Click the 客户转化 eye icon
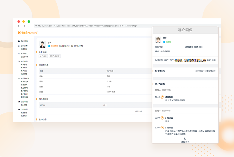This screenshot has width=234, height=157. pyautogui.click(x=19, y=53)
